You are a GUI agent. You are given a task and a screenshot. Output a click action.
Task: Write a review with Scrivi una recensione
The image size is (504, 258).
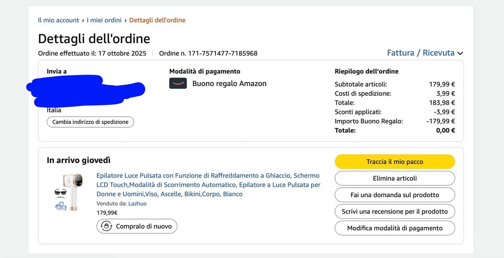click(395, 212)
